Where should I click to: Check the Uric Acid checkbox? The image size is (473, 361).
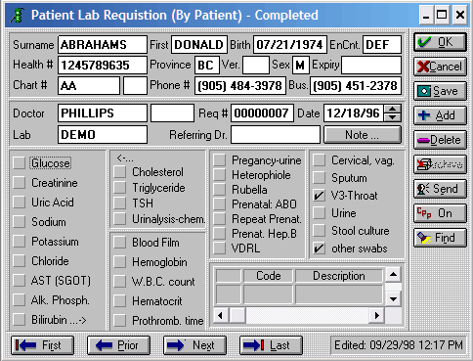[x=20, y=203]
